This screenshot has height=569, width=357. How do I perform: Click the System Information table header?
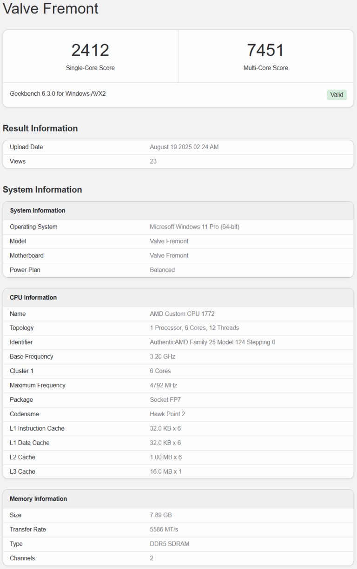coord(38,210)
